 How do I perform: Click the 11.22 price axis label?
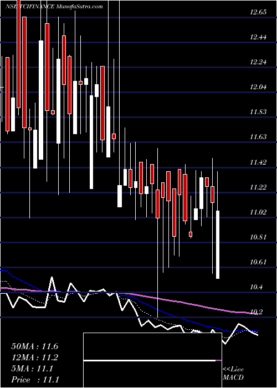point(258,187)
